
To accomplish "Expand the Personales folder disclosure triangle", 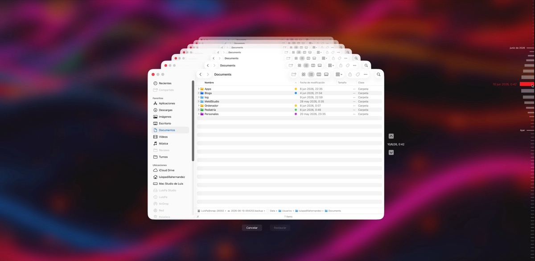I will point(199,114).
